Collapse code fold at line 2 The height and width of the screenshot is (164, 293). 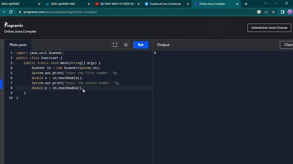(x=14, y=58)
